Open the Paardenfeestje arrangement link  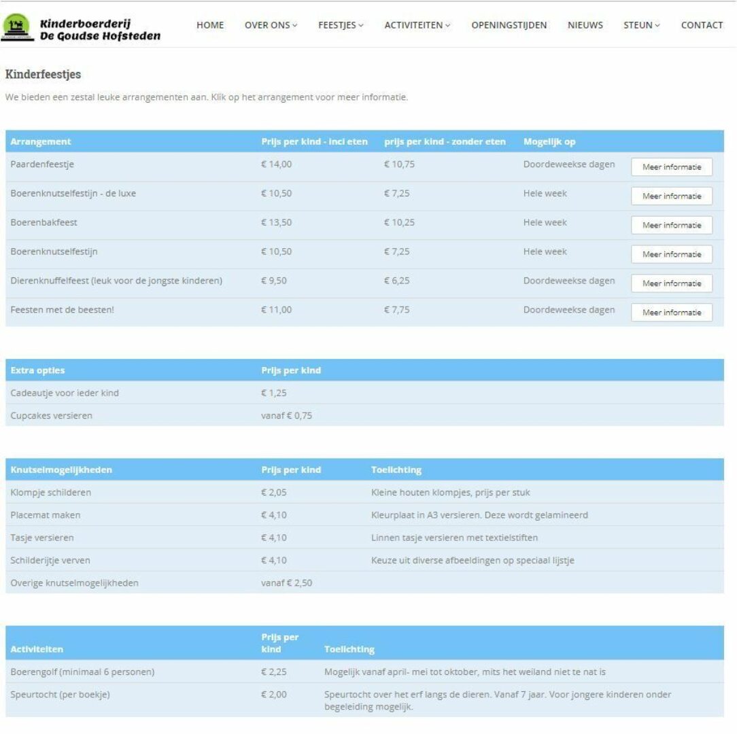[41, 163]
